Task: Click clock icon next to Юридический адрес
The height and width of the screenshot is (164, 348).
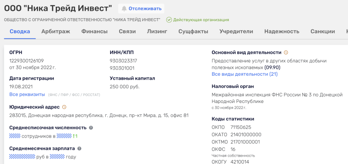Action: click(64, 107)
